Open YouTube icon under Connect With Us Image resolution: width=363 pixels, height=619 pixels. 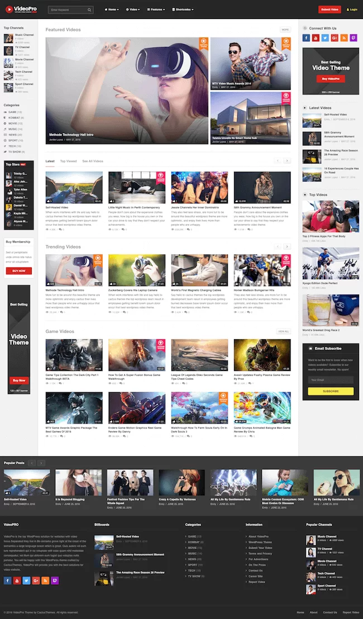tap(316, 37)
